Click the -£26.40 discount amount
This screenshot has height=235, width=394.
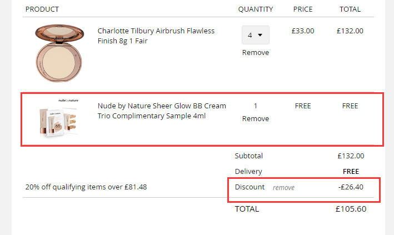pyautogui.click(x=351, y=187)
